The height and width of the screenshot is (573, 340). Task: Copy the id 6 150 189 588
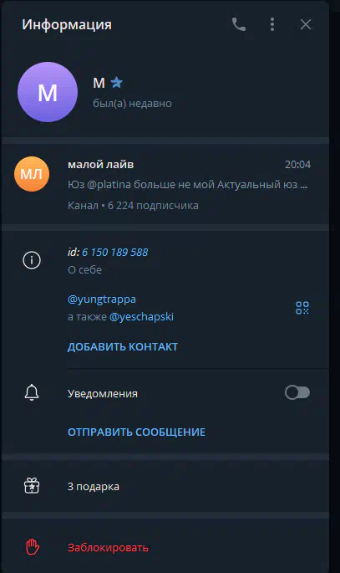click(x=115, y=252)
